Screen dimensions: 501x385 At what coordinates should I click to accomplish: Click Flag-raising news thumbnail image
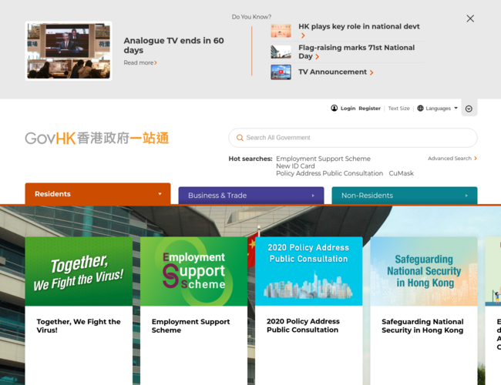[281, 52]
